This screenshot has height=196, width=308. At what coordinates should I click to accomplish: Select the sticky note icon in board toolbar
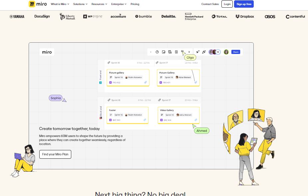click(163, 52)
